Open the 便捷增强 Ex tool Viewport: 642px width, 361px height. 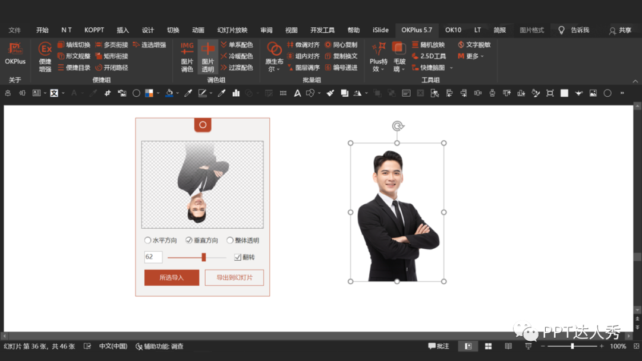click(45, 57)
